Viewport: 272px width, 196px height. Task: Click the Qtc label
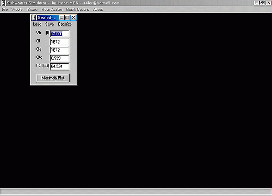tap(39, 57)
